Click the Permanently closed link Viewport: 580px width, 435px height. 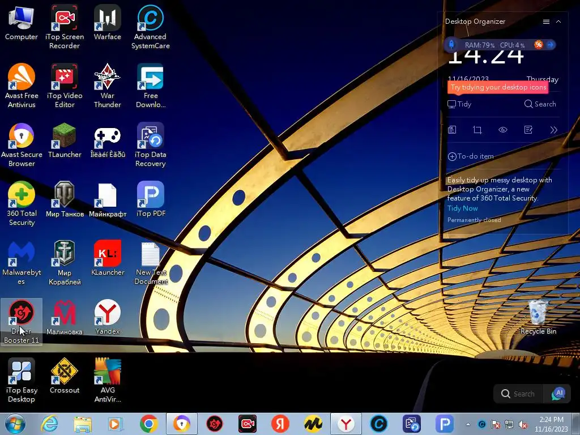pyautogui.click(x=474, y=220)
